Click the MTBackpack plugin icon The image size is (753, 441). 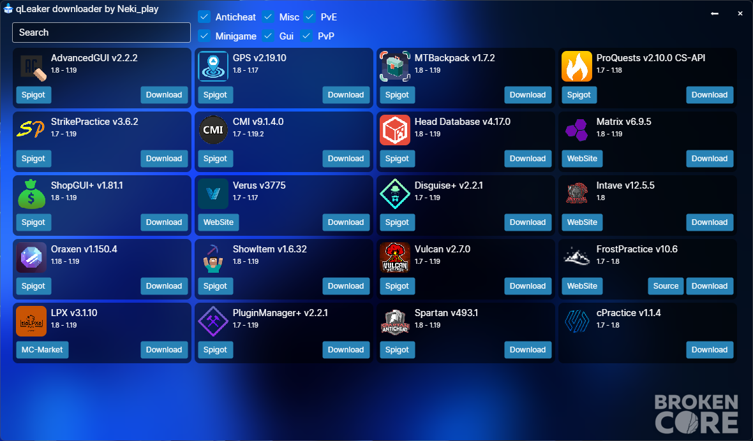(395, 66)
